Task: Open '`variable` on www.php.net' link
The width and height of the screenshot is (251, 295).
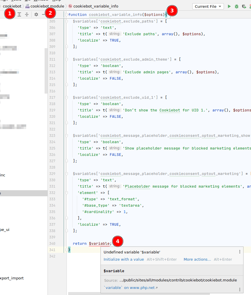Action: coord(131,288)
